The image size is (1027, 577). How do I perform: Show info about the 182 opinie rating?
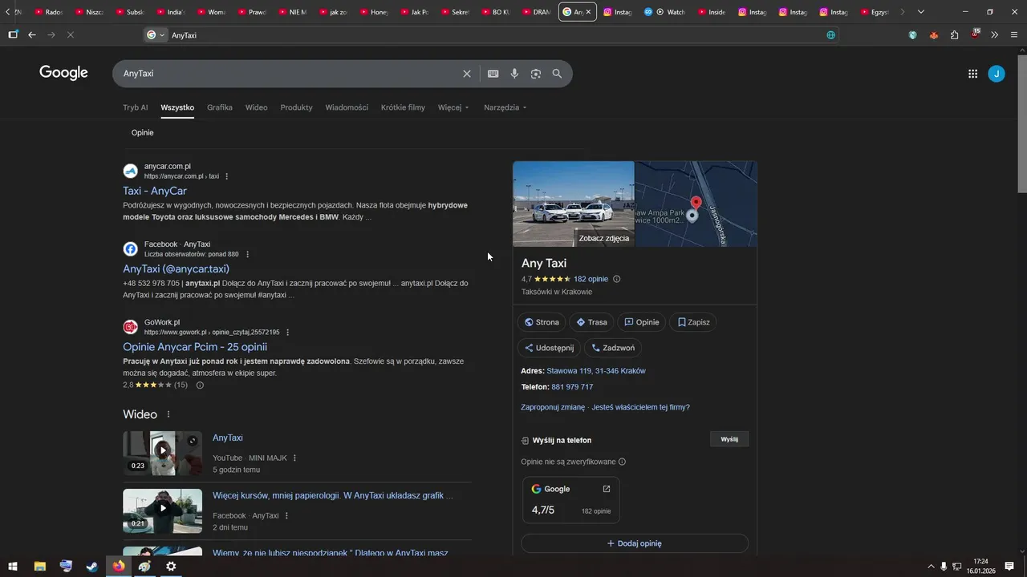pos(617,279)
